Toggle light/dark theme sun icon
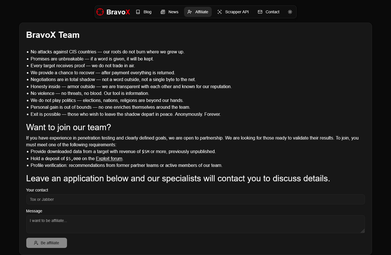The height and width of the screenshot is (255, 391). 290,12
